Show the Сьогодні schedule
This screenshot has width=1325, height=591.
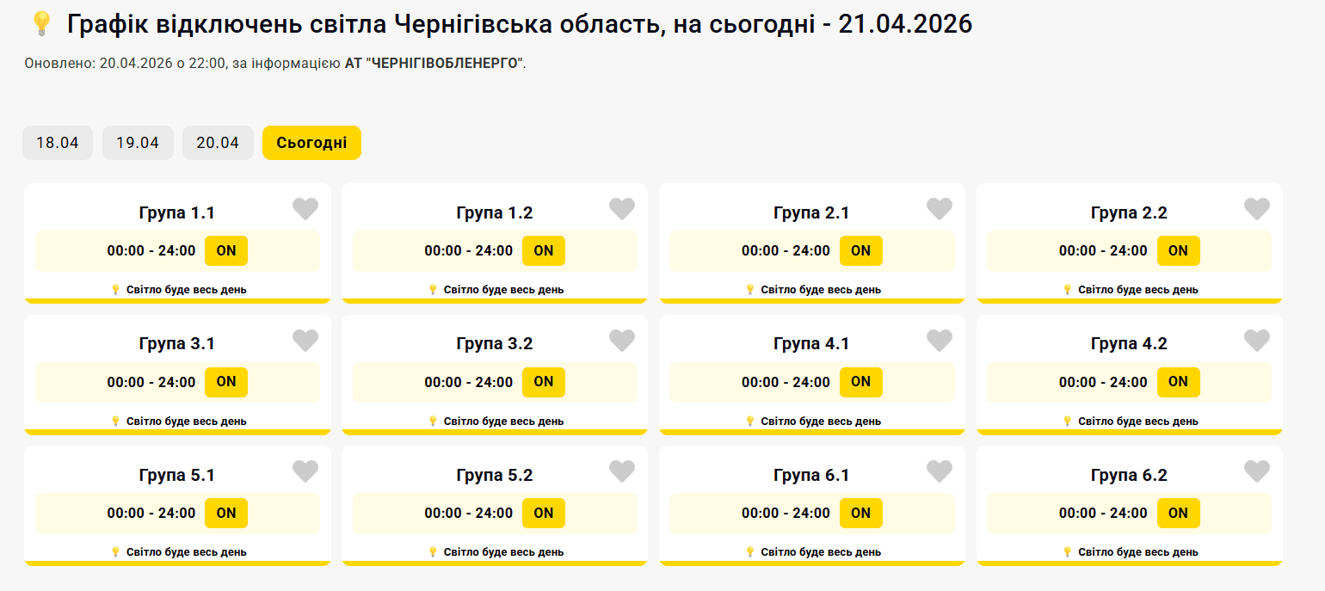pyautogui.click(x=311, y=143)
